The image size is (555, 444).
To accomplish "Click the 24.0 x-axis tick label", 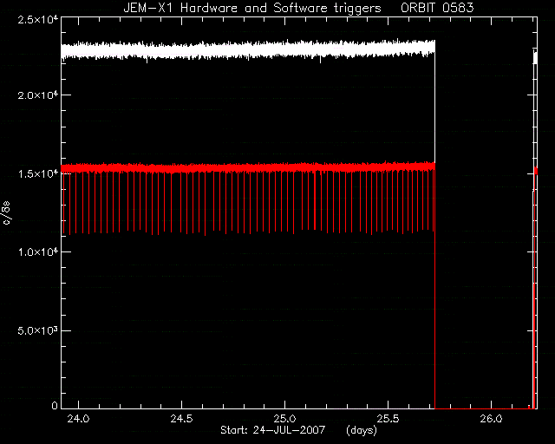I will coord(78,419).
